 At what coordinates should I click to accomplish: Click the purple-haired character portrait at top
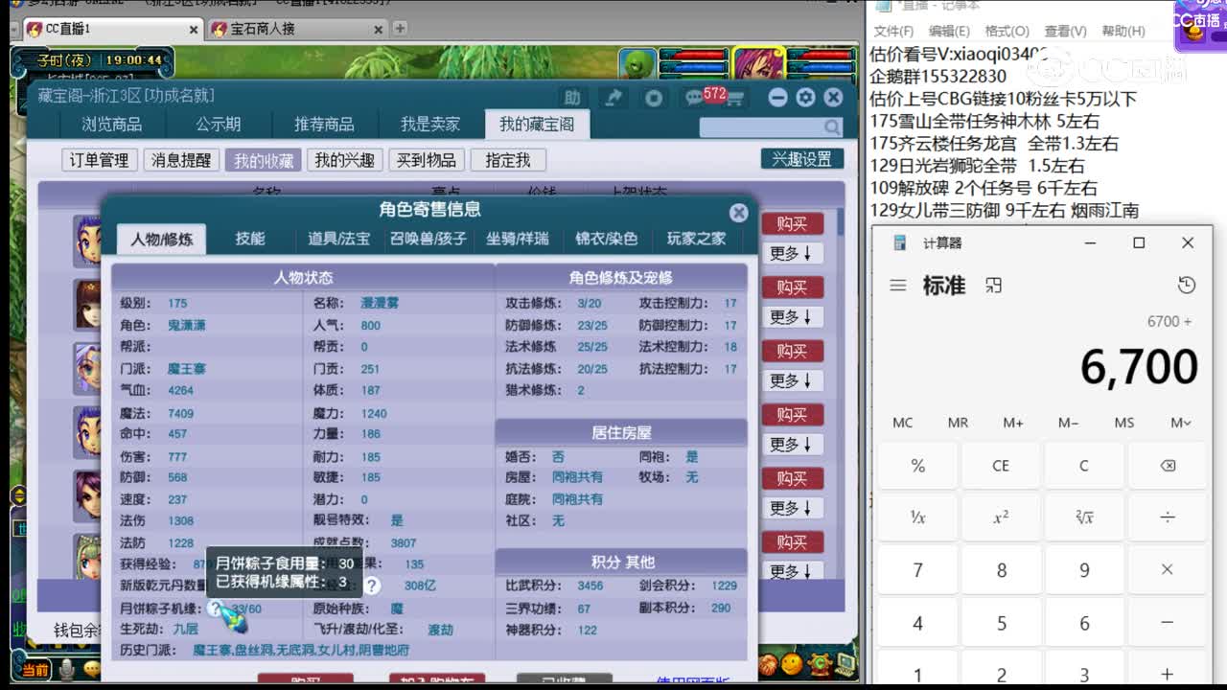759,63
